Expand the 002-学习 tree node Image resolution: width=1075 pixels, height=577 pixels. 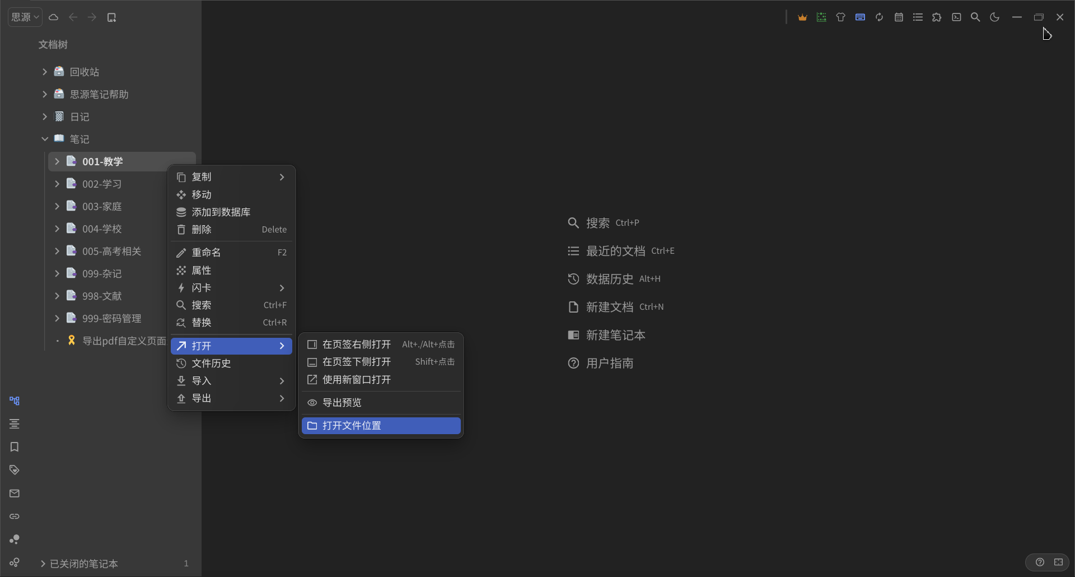(57, 184)
